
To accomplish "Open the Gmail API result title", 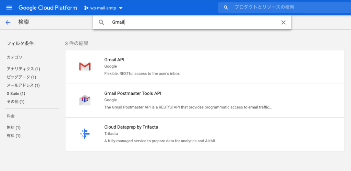I will pyautogui.click(x=114, y=60).
